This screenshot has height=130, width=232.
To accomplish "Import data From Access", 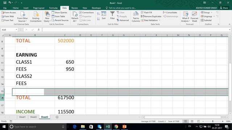I will click(x=9, y=13).
